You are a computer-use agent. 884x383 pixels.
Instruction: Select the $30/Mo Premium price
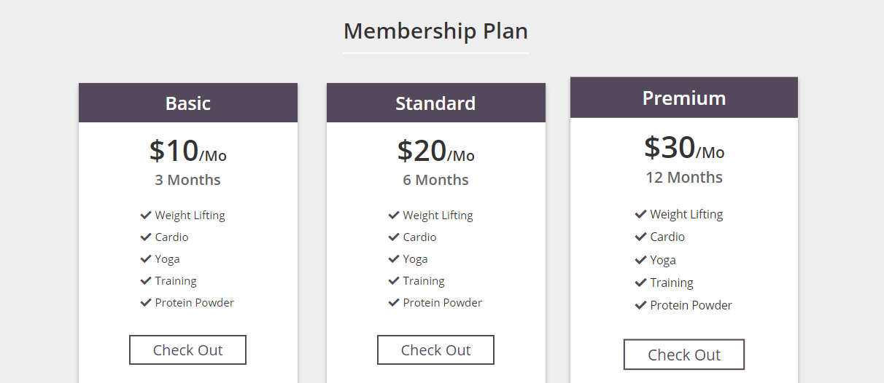[684, 148]
